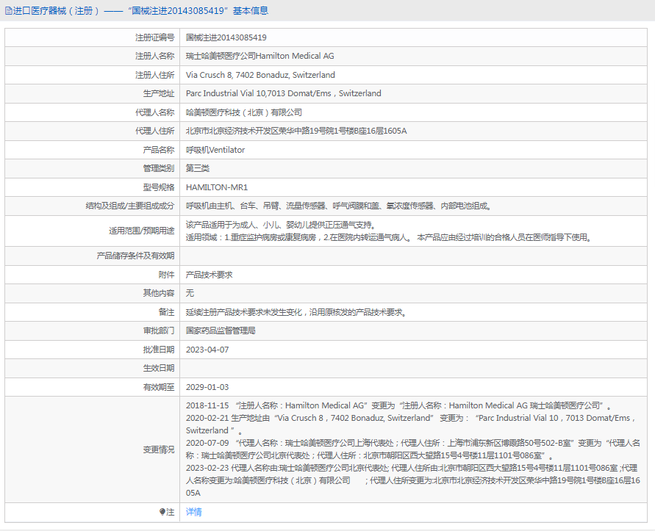
Task: Select registration number 国械注进20143085419 in the table
Action: coord(226,37)
